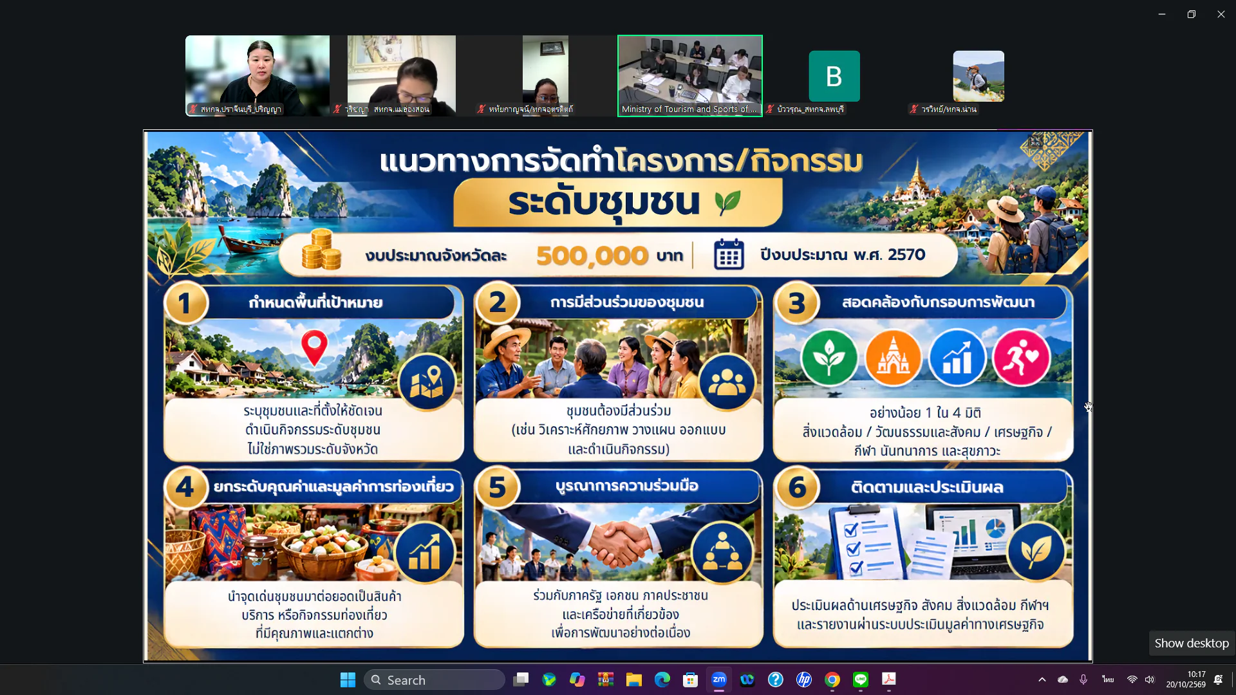
Task: Click the Show desktop strip
Action: click(1232, 680)
